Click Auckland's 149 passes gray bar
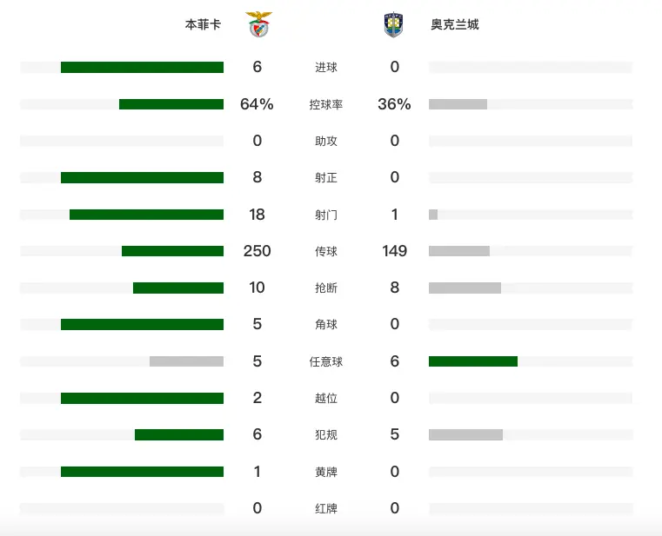This screenshot has height=536, width=662. click(459, 251)
